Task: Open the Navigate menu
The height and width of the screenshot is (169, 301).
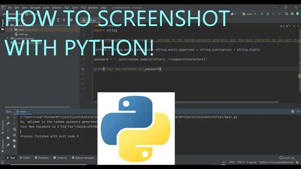Action: 35,8
